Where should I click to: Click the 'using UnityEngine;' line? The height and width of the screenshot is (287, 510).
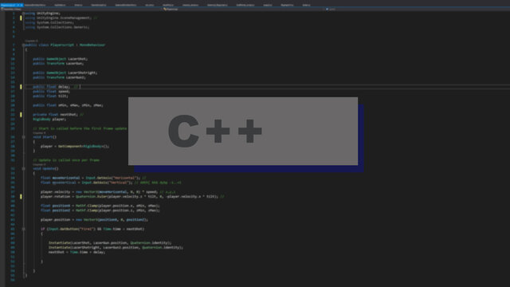(42, 14)
